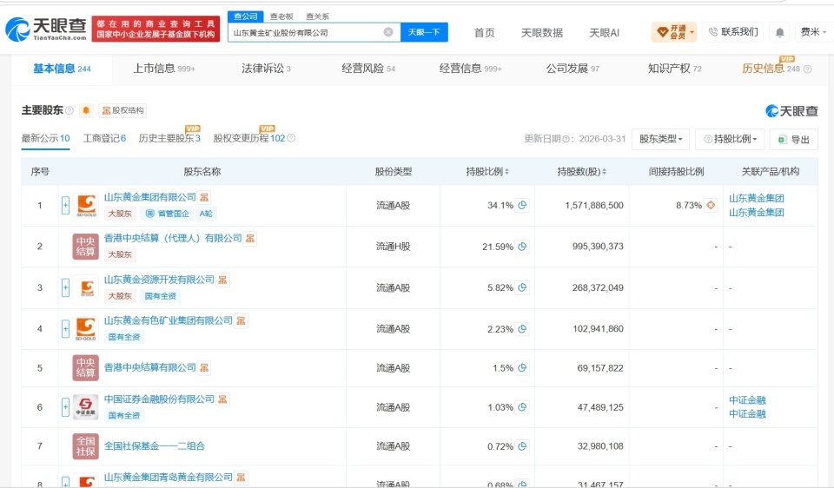This screenshot has width=834, height=488.
Task: Click help icon beside 股权变更历程
Action: pyautogui.click(x=291, y=138)
